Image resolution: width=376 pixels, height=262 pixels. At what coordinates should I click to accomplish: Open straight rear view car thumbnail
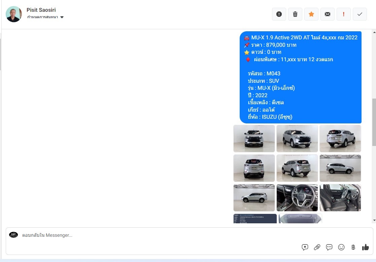click(254, 168)
